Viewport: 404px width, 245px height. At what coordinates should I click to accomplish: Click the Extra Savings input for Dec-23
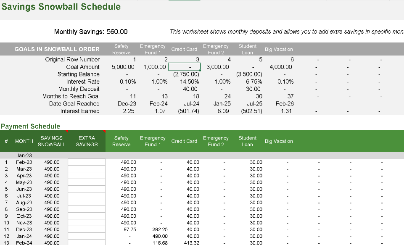[x=87, y=229]
